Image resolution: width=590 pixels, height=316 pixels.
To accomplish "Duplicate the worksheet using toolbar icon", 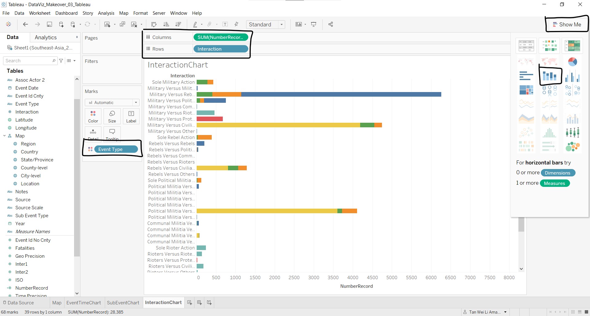I will pos(122,25).
